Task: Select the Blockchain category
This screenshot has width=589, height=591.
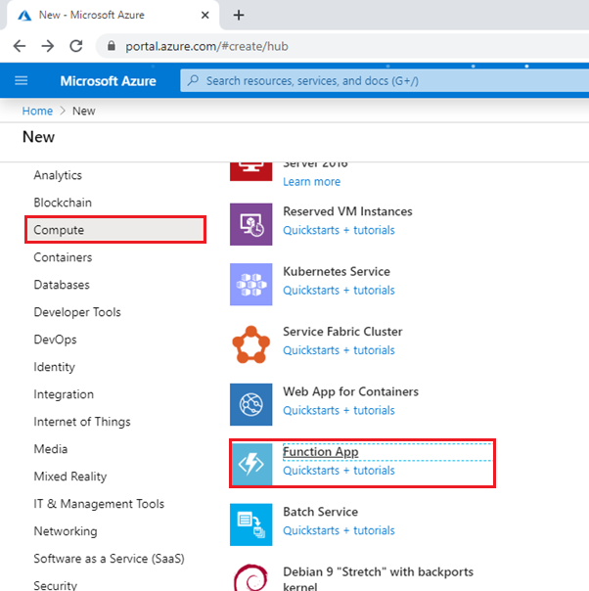Action: [x=63, y=203]
